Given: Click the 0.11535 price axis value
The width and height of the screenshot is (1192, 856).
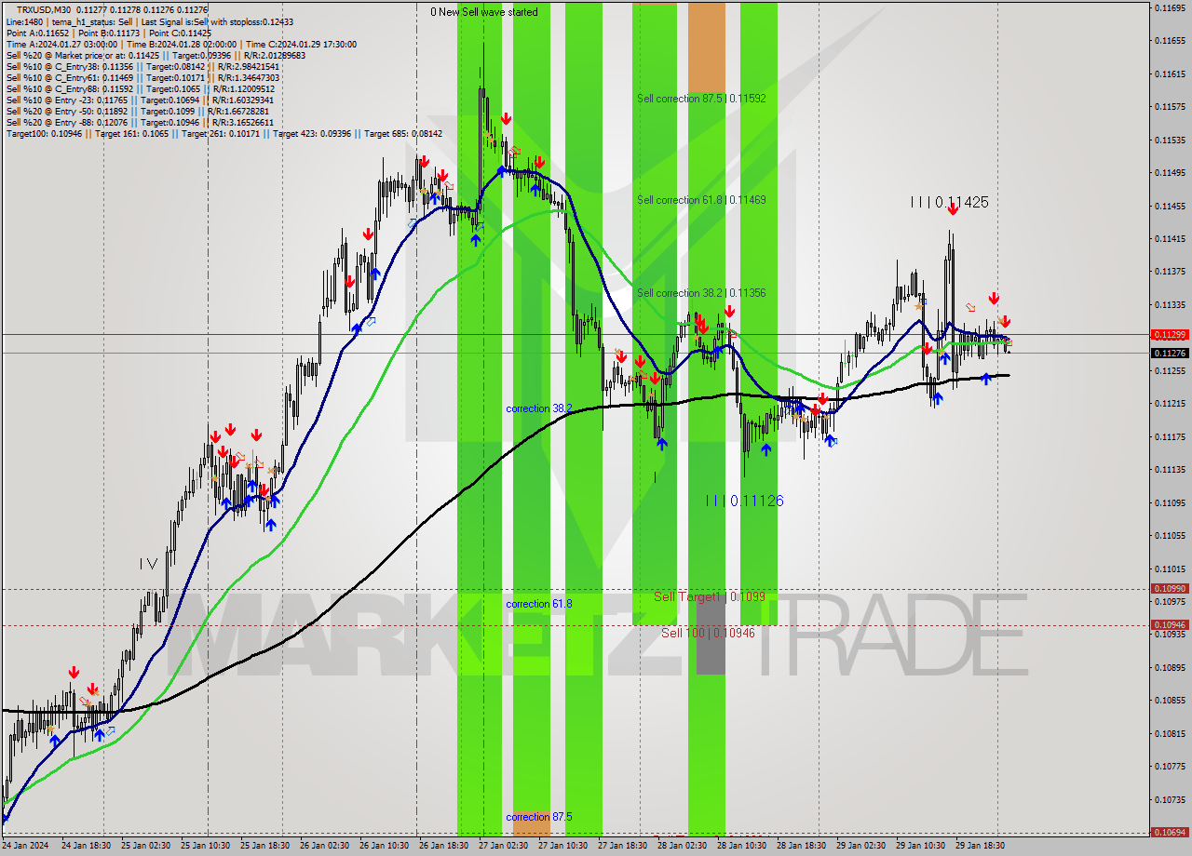Looking at the screenshot, I should pyautogui.click(x=1169, y=140).
